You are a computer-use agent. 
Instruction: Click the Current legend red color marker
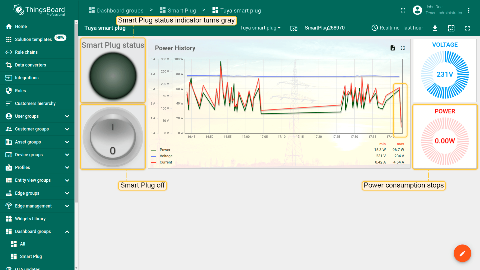[x=153, y=162]
